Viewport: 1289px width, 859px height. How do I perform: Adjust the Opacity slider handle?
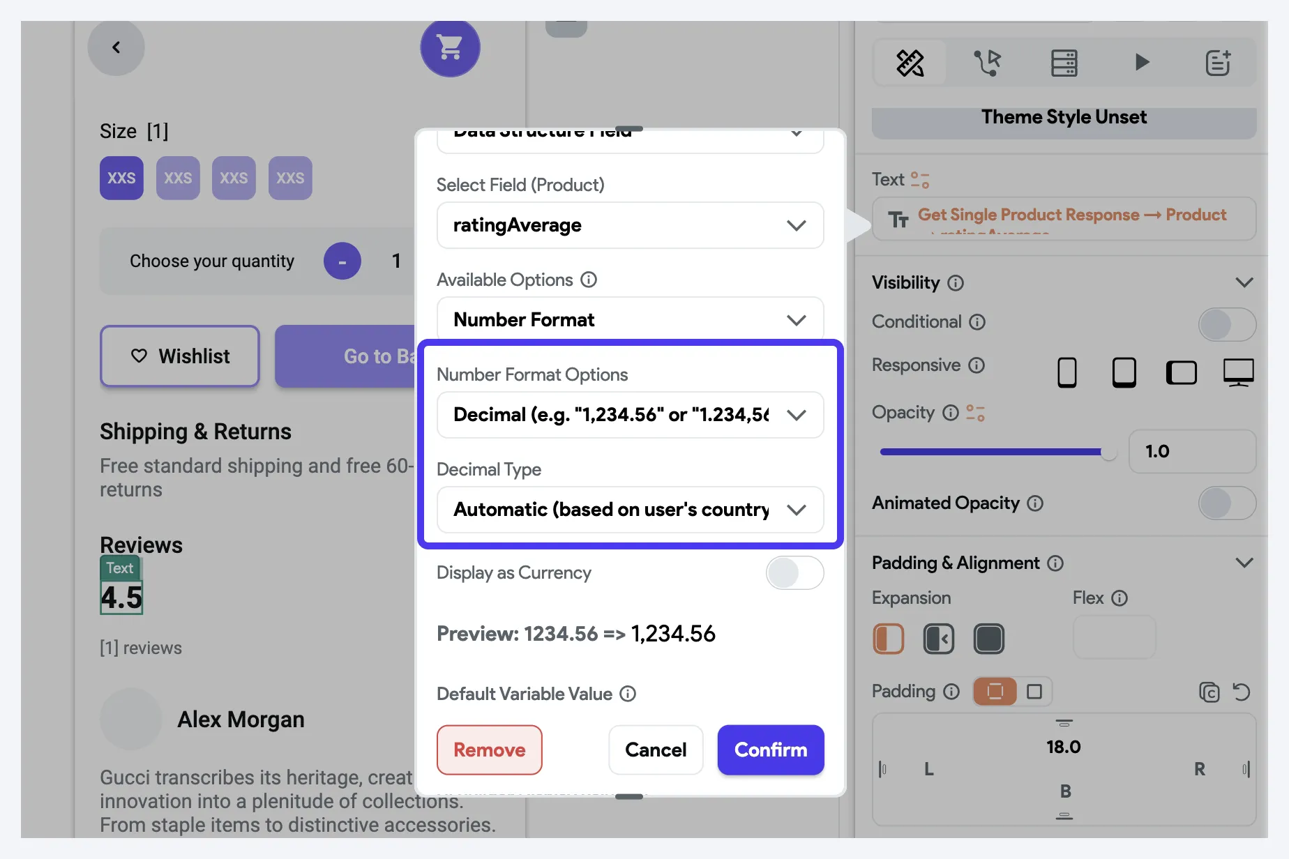click(x=1108, y=452)
